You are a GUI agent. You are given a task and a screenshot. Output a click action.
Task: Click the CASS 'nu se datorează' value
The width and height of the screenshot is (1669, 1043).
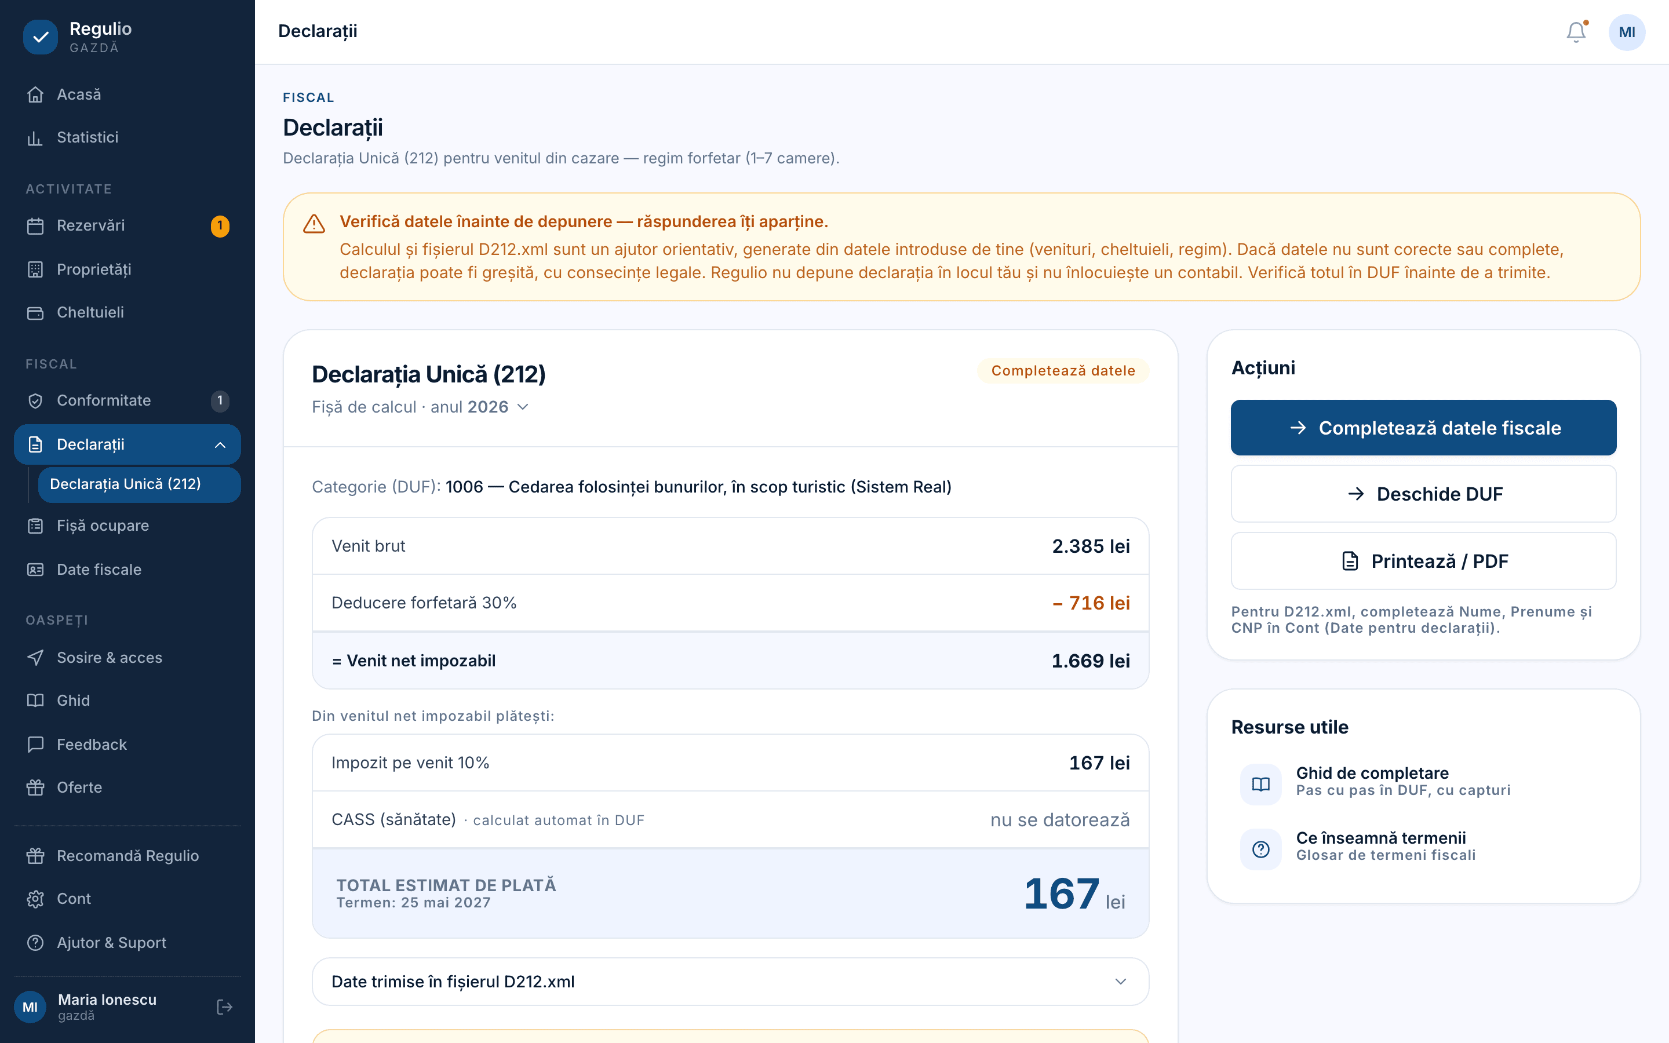pyautogui.click(x=1060, y=820)
